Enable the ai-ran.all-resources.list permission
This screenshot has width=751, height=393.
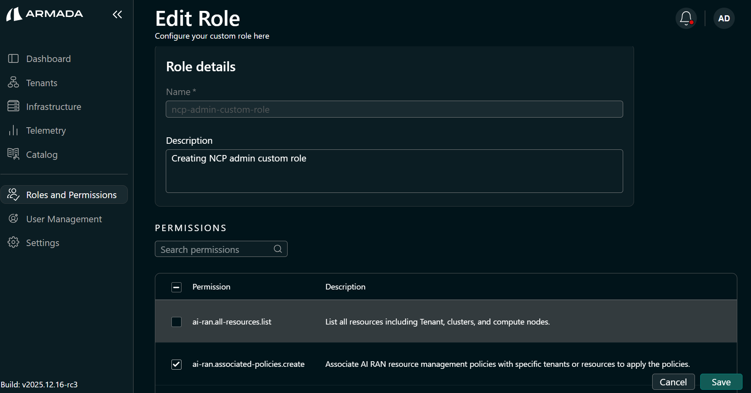176,322
